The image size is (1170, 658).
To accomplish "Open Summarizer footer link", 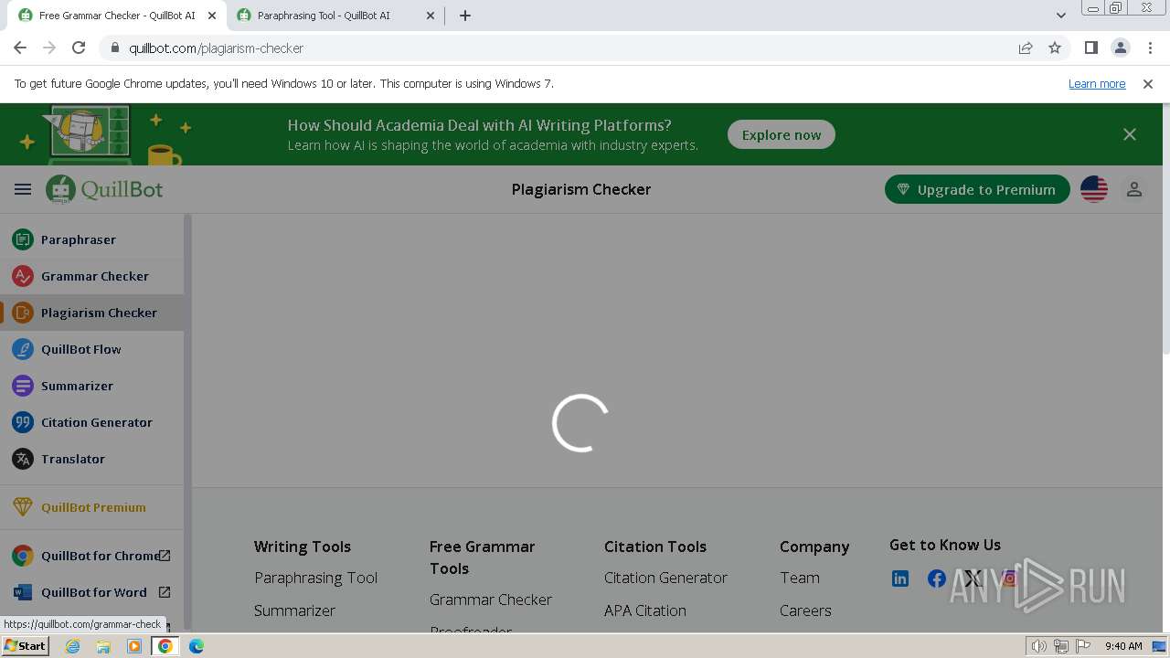I will (294, 610).
